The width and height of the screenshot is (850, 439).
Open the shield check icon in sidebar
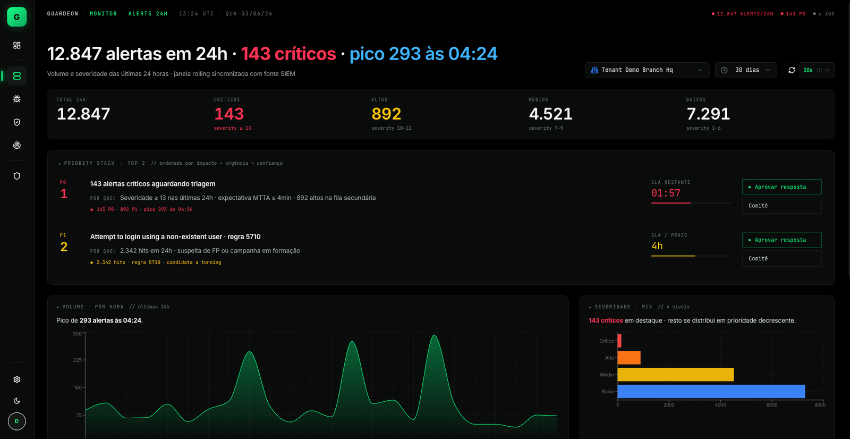click(17, 122)
